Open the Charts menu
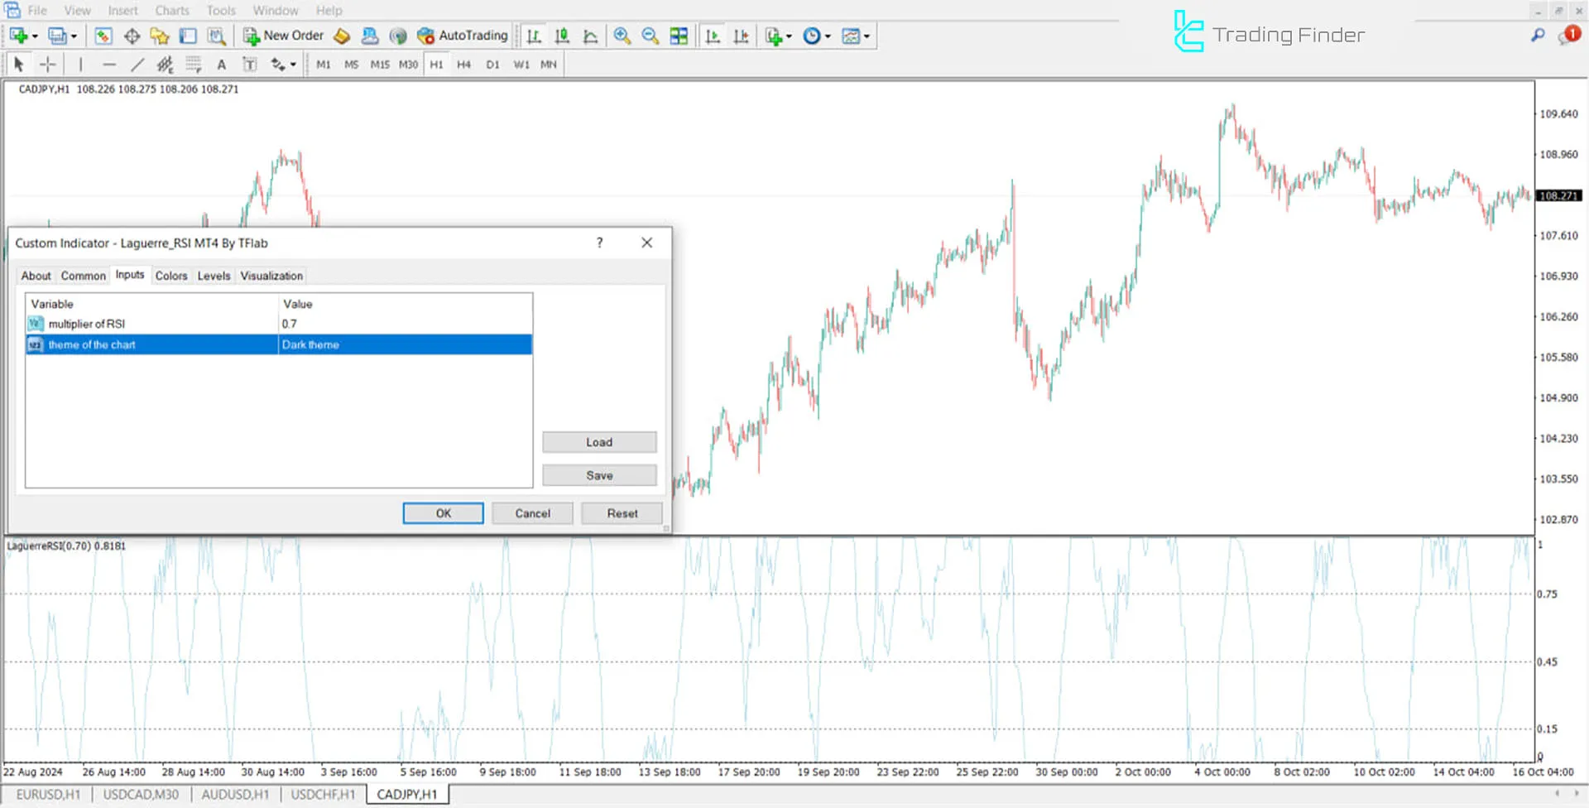1589x808 pixels. click(x=171, y=10)
